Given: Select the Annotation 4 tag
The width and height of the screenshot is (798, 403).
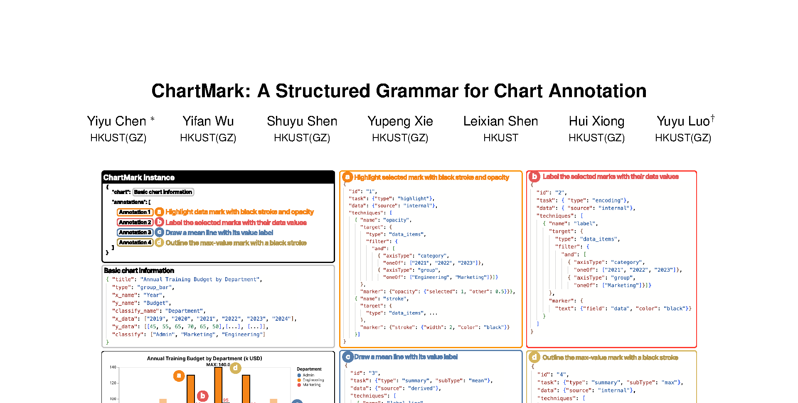Looking at the screenshot, I should 135,242.
